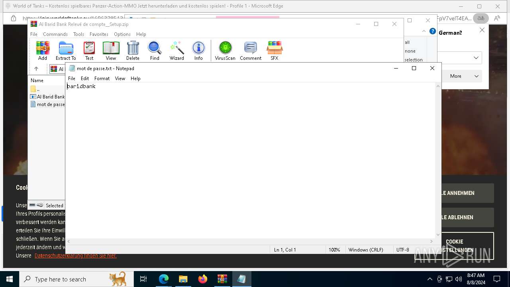The height and width of the screenshot is (287, 510).
Task: Open WinRAR File menu
Action: [34, 34]
